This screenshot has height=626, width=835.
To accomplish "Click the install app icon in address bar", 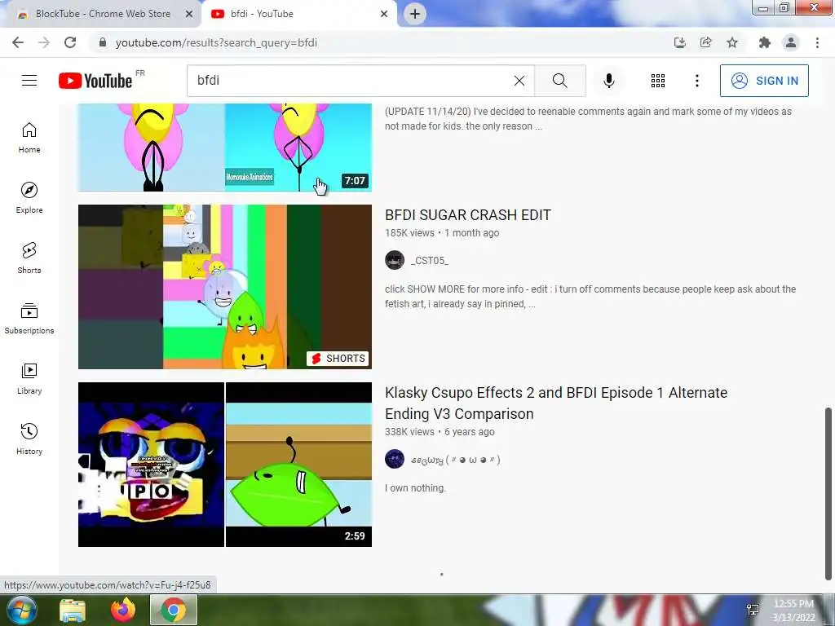I will 679,42.
